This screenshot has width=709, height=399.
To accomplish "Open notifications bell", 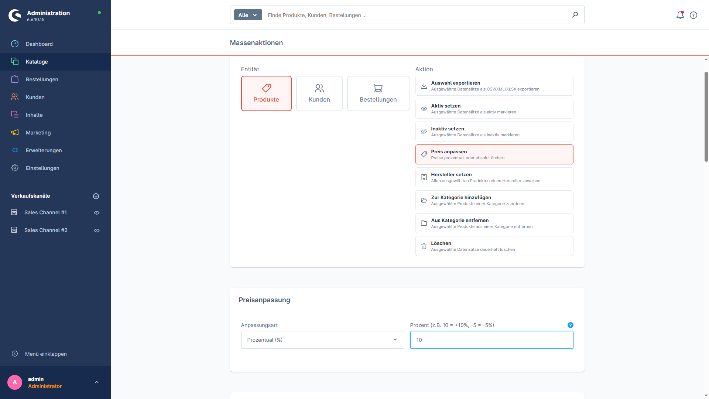I will click(680, 15).
